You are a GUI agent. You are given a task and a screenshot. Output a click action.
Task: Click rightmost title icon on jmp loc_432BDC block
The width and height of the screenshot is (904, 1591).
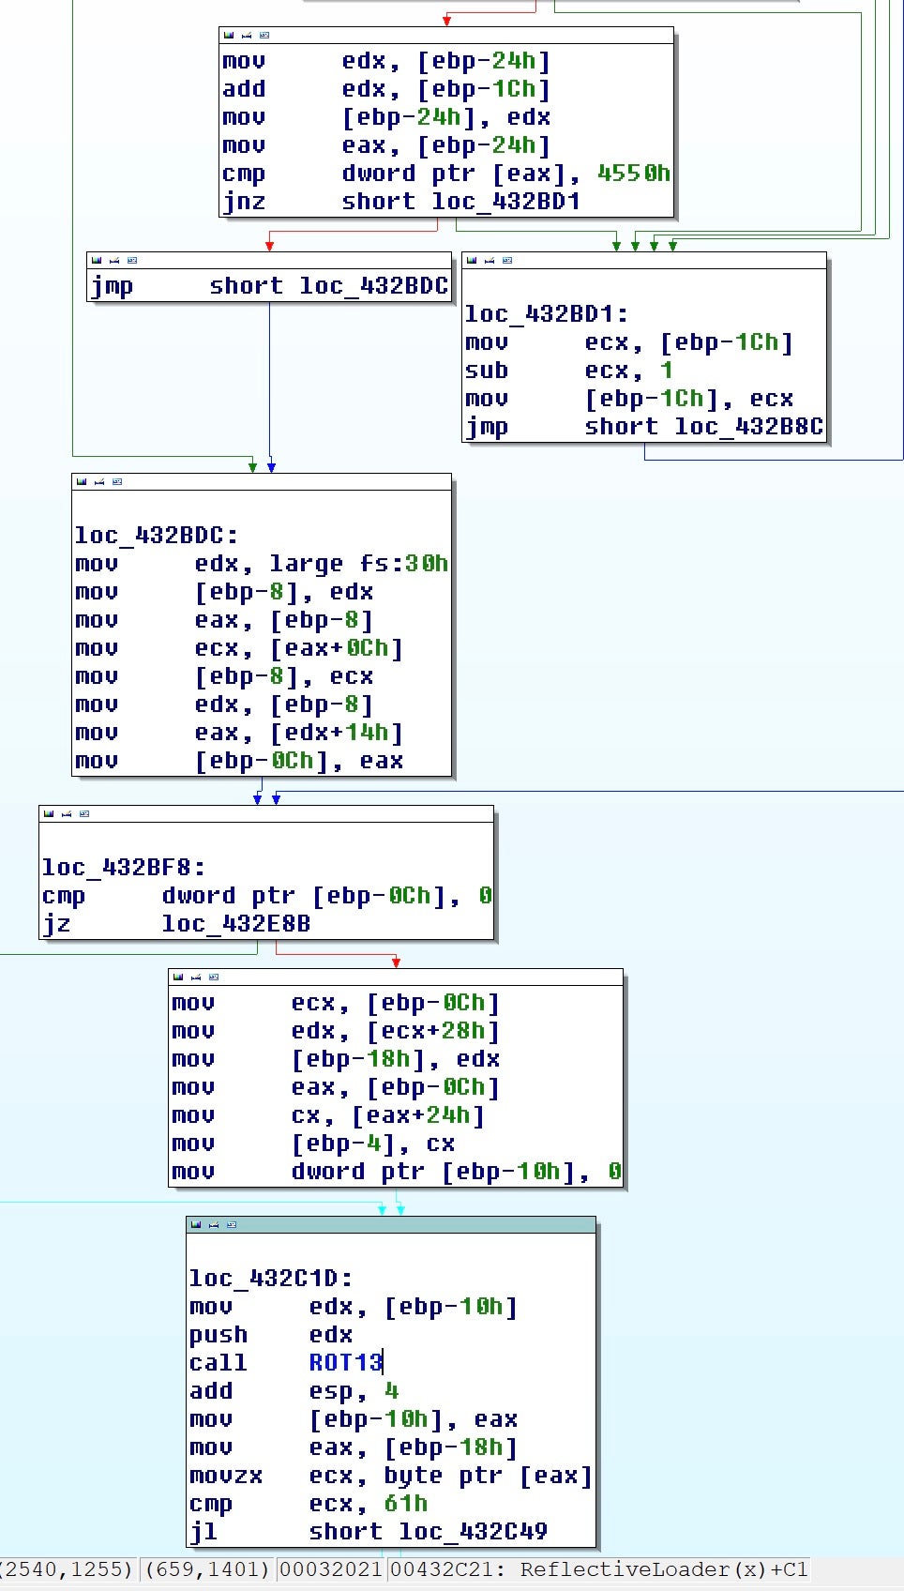point(132,261)
